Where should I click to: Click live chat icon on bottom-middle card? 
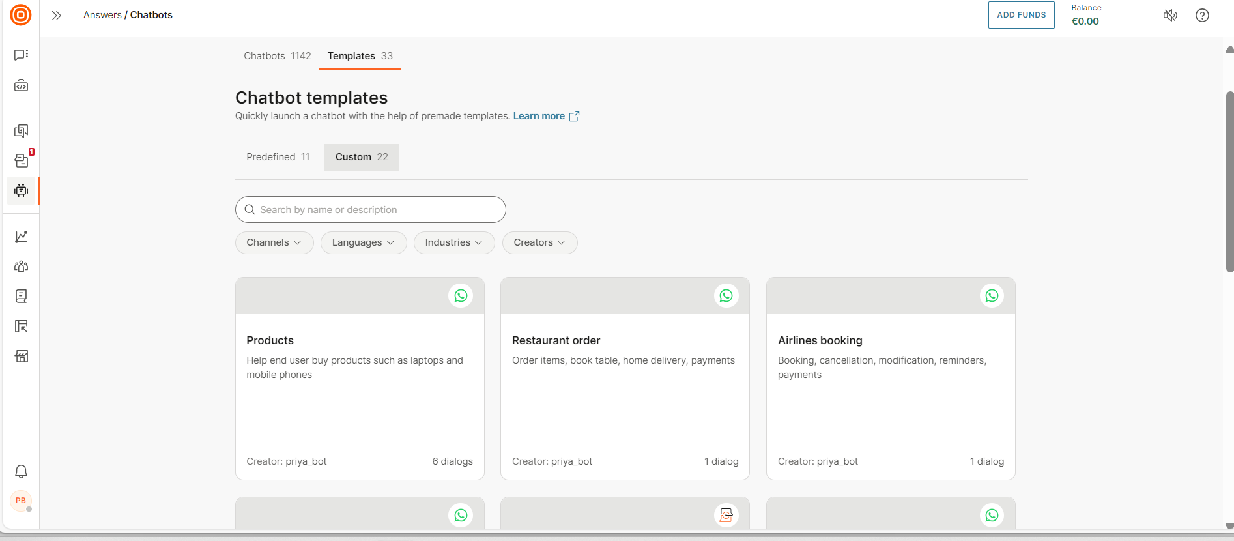[726, 516]
